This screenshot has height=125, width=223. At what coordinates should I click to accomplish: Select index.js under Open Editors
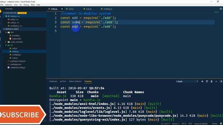pyautogui.click(x=24, y=16)
